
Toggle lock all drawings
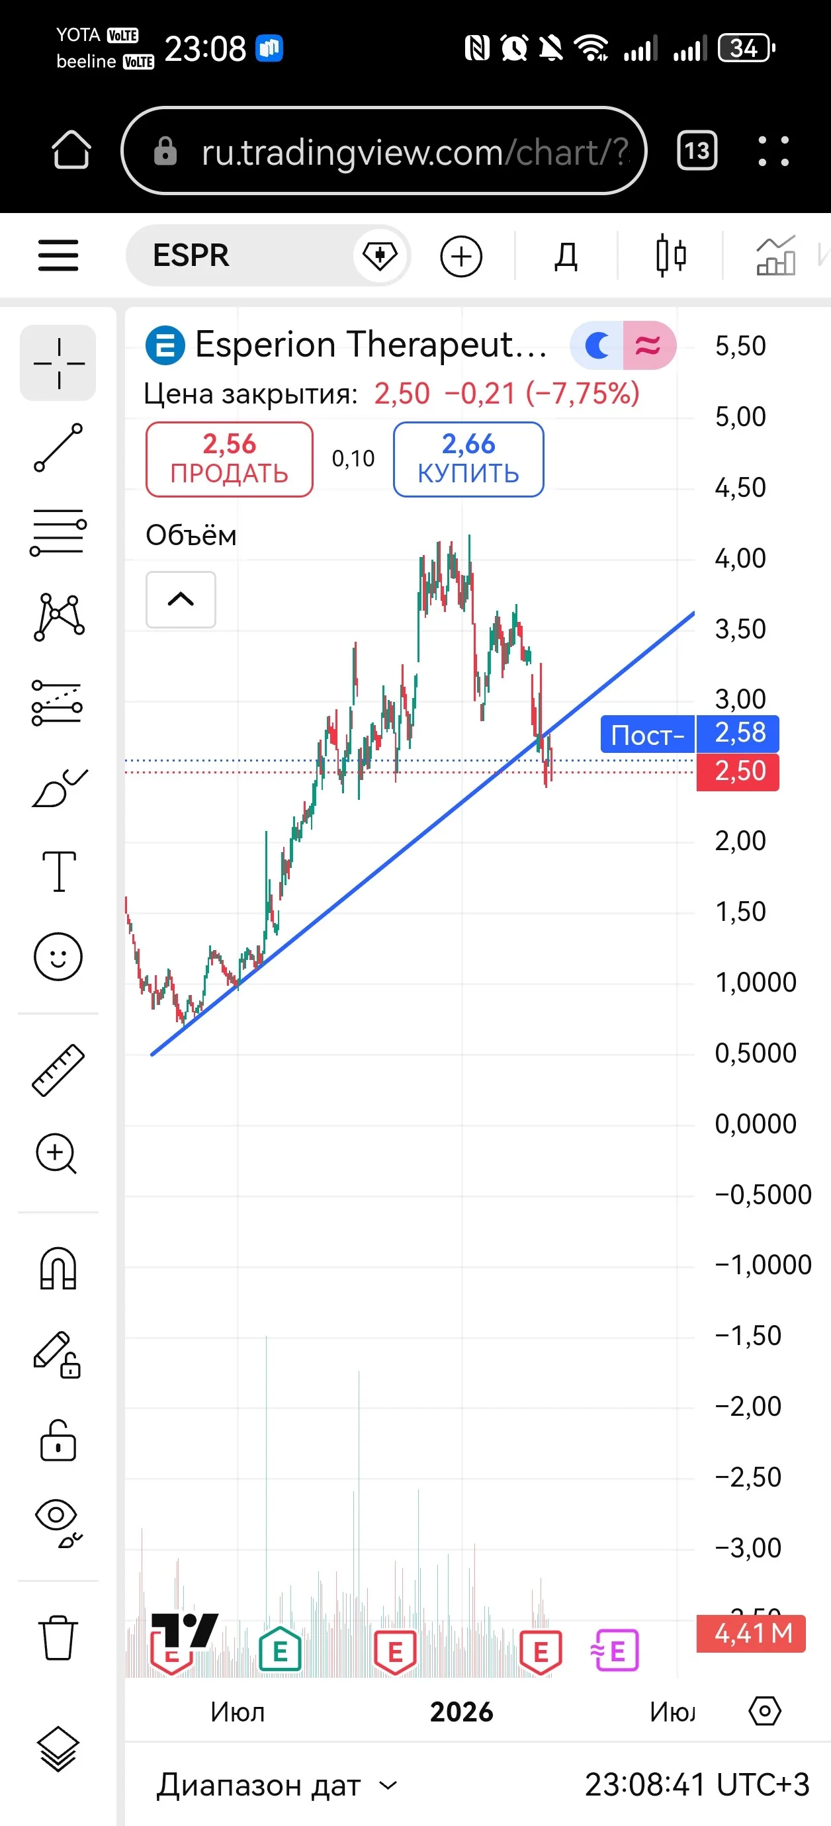[58, 1440]
